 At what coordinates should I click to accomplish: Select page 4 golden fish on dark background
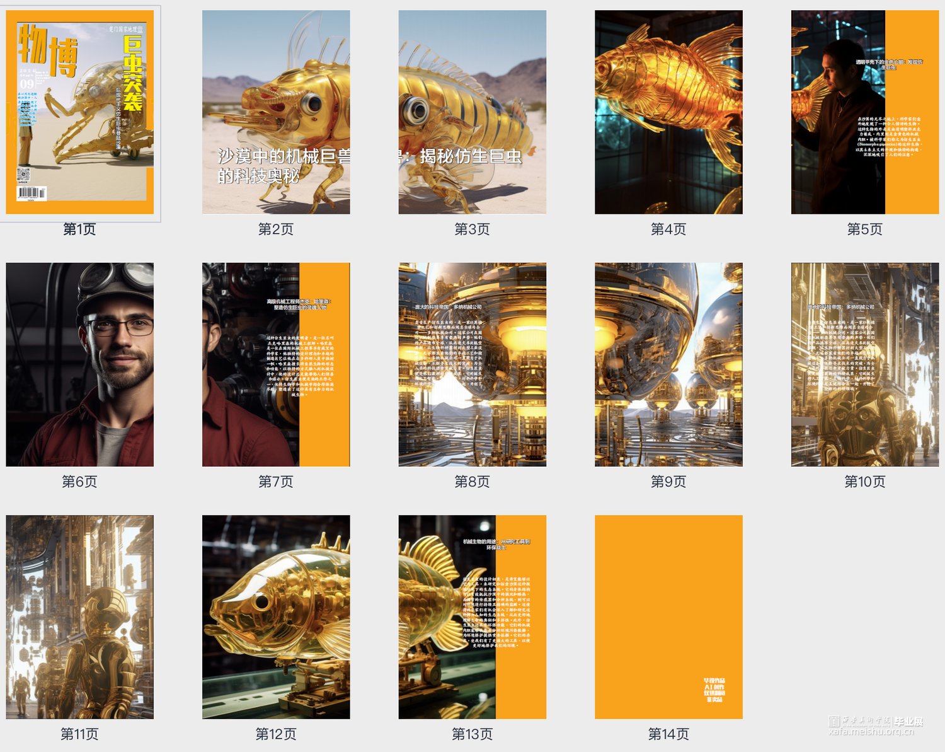(x=668, y=112)
